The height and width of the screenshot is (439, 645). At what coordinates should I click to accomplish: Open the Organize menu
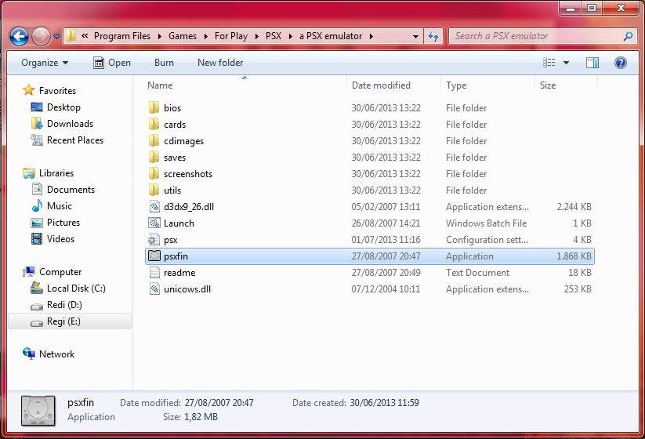45,63
